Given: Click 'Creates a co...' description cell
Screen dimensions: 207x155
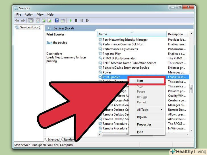Looking at the screenshot, I should (x=177, y=100).
